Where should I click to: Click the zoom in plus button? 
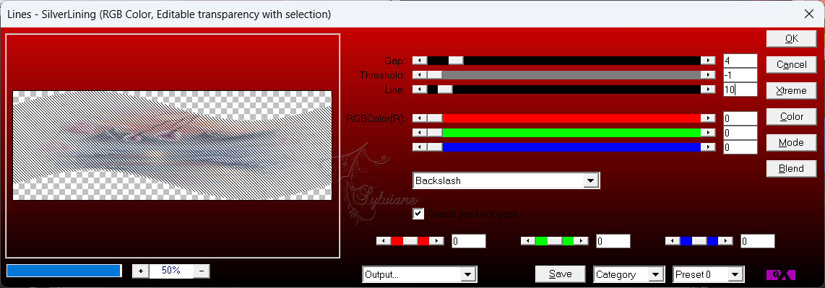(140, 271)
